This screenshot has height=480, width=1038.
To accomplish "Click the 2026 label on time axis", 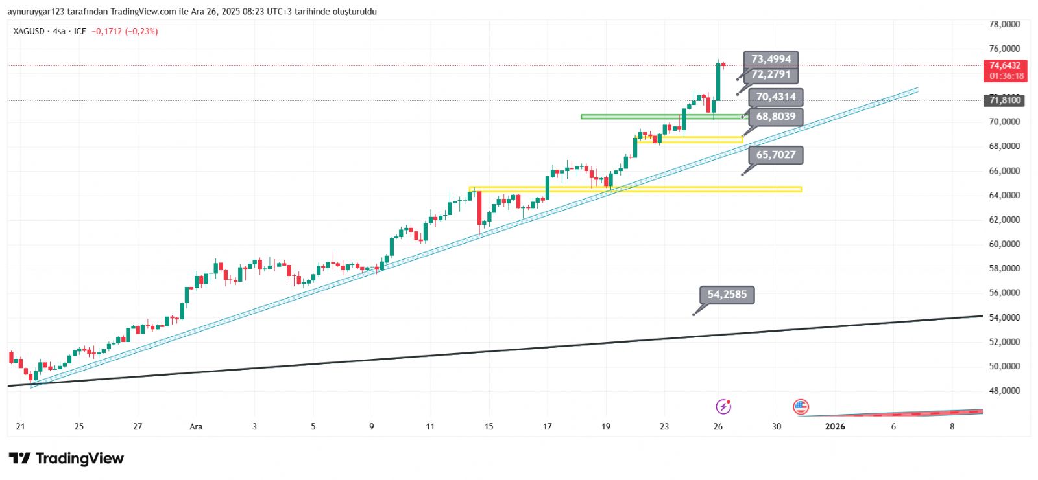I will pyautogui.click(x=834, y=426).
